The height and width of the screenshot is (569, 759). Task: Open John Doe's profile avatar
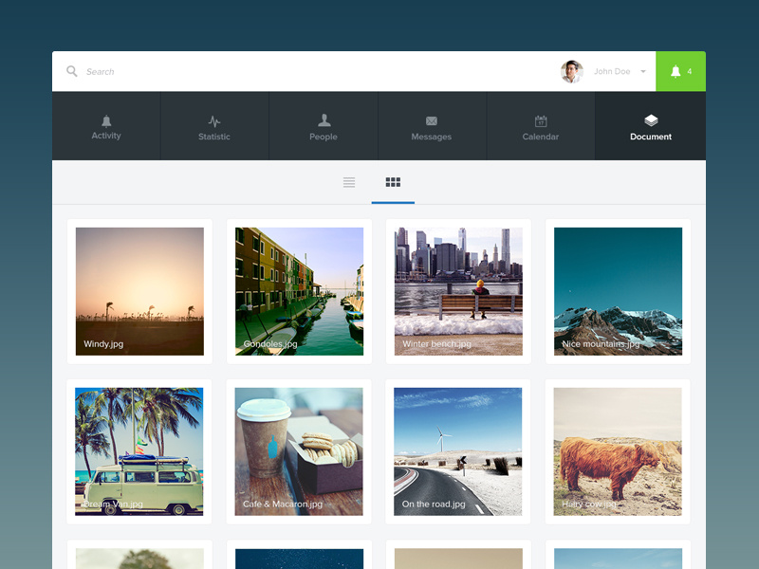pyautogui.click(x=572, y=72)
